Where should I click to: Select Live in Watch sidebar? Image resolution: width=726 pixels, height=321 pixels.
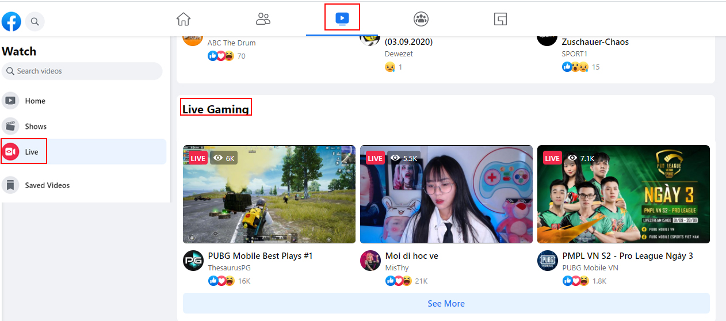[x=84, y=152]
